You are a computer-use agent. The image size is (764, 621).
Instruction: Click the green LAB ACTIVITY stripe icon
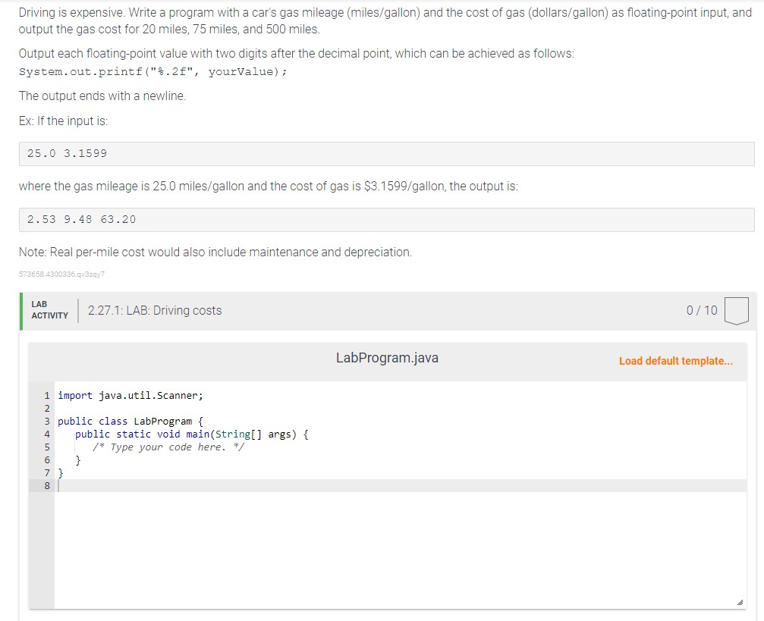coord(22,310)
